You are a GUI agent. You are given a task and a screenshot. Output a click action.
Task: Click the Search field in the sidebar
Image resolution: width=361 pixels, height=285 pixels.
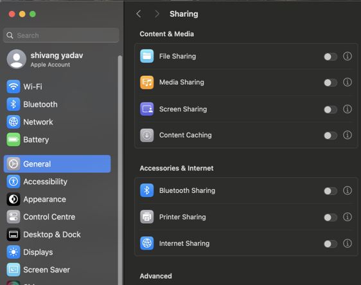pos(61,35)
